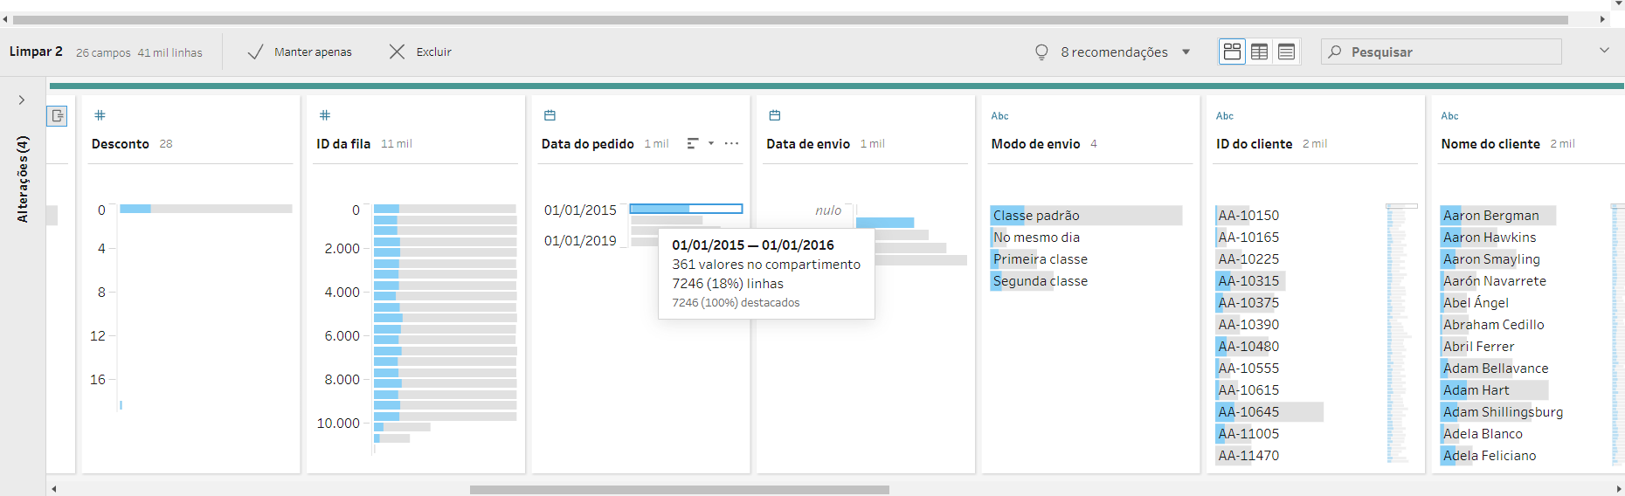Switch to profile pane view

1232,52
